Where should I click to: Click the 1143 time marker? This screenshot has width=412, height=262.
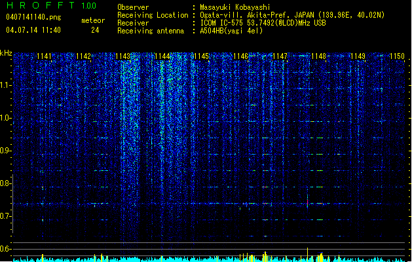click(x=122, y=56)
